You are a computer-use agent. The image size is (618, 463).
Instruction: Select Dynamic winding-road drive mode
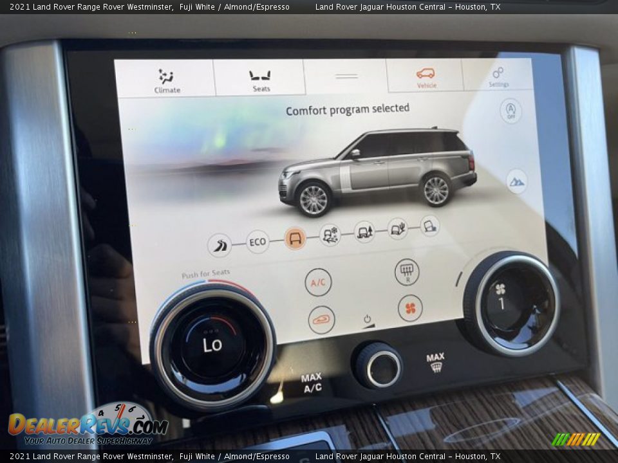coord(220,246)
